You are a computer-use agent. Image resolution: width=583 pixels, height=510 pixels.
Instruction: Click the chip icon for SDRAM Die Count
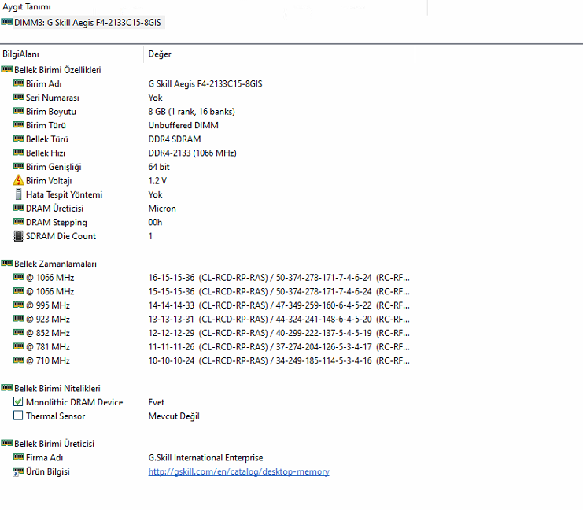tap(18, 236)
